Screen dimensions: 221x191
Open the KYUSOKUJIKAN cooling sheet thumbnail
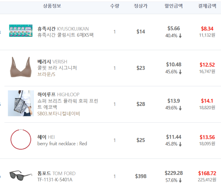point(21,31)
